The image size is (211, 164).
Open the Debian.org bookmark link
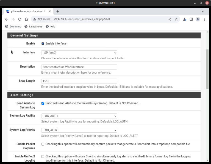pyautogui.click(x=13, y=26)
